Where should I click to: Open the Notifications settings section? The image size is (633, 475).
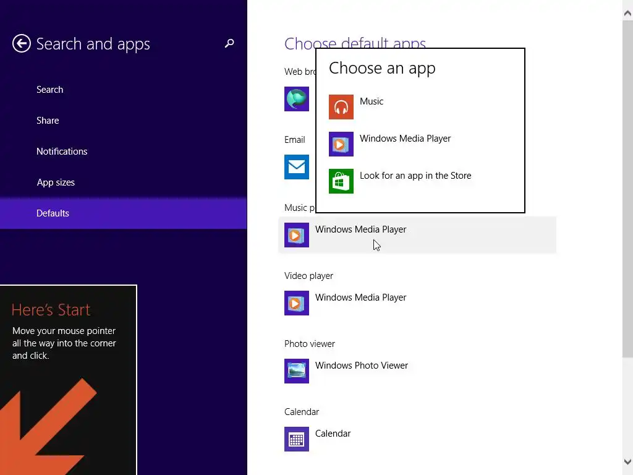point(62,151)
